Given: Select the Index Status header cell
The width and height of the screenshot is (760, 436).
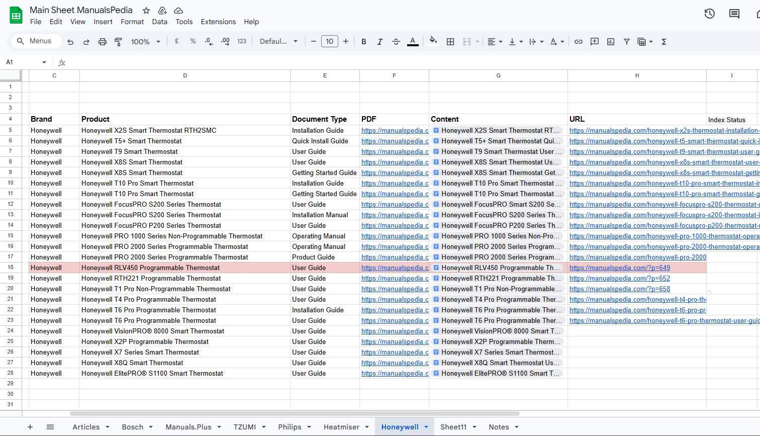Looking at the screenshot, I should [732, 120].
